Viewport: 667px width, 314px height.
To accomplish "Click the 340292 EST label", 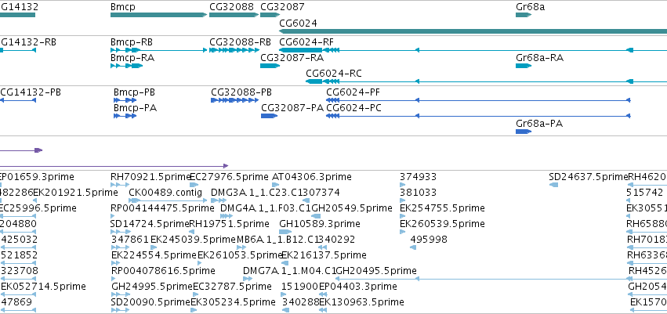I will tap(336, 240).
